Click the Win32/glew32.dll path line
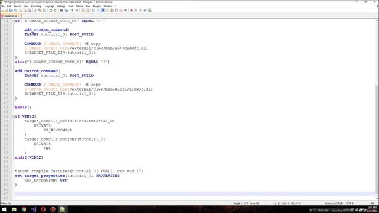379x213 pixels. click(x=88, y=89)
